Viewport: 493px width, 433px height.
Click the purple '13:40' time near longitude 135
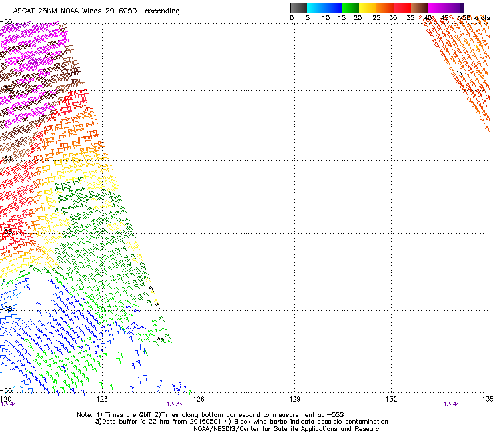tap(452, 404)
